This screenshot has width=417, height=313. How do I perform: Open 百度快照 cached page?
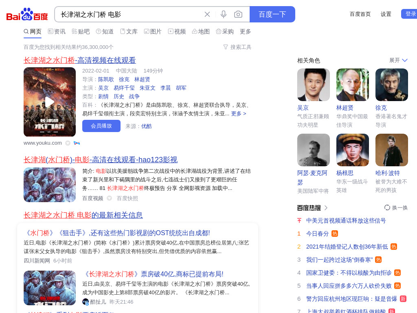[127, 198]
